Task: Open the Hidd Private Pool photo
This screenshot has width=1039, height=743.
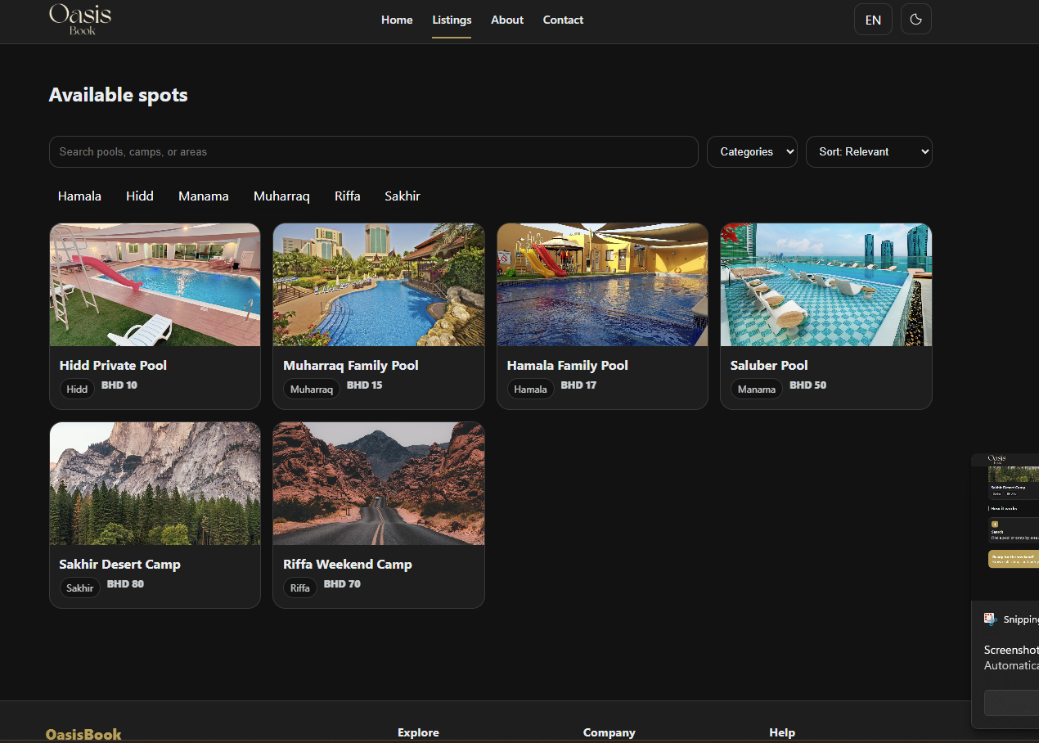Action: 155,285
